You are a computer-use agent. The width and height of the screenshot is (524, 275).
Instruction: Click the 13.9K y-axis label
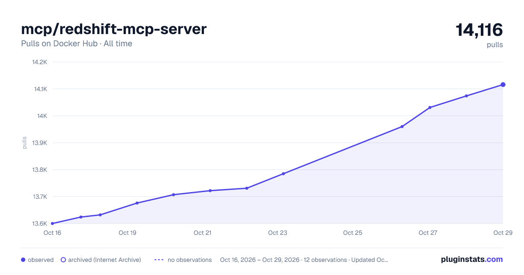(39, 143)
